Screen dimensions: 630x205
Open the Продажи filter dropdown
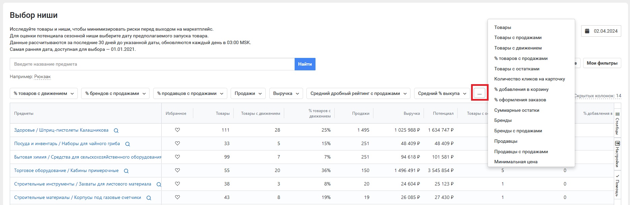(248, 94)
